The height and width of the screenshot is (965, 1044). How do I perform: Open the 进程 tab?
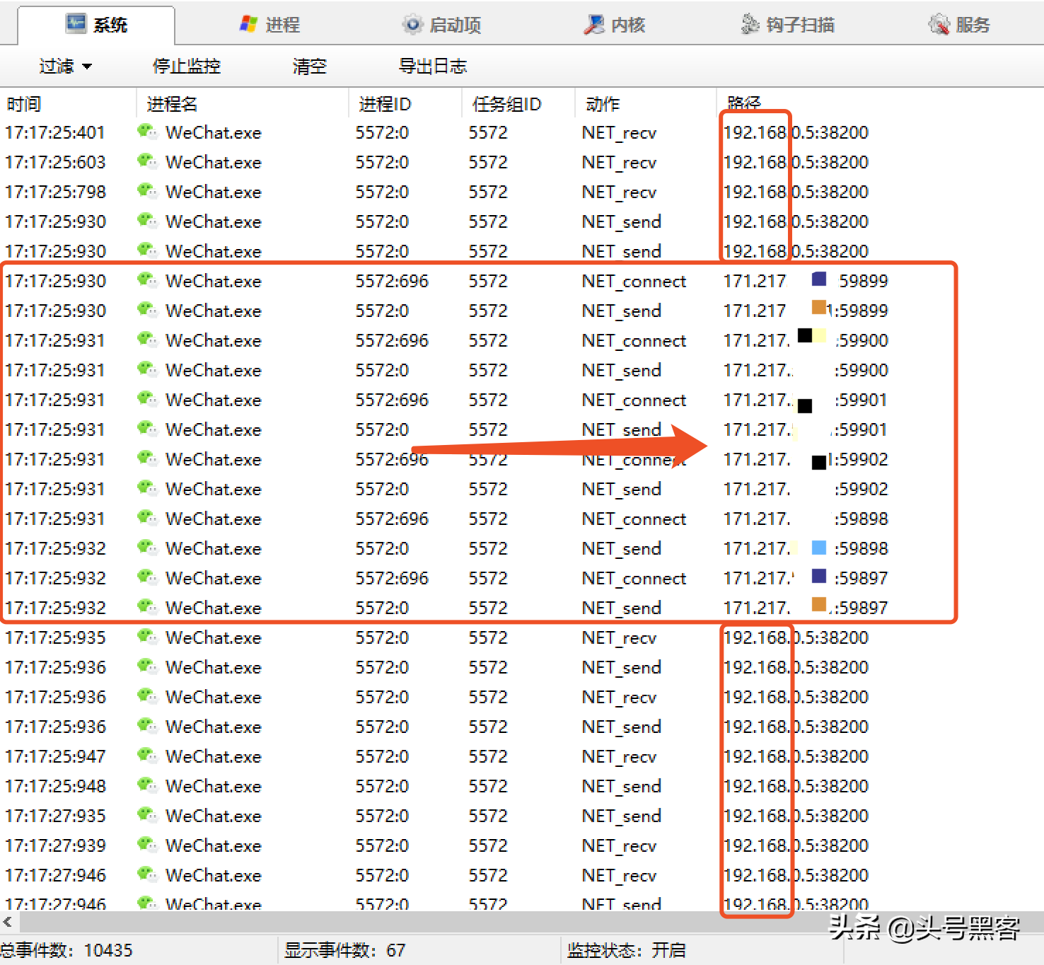click(270, 25)
